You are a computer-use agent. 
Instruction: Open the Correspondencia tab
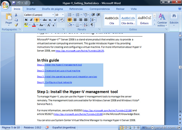[x=100, y=9]
